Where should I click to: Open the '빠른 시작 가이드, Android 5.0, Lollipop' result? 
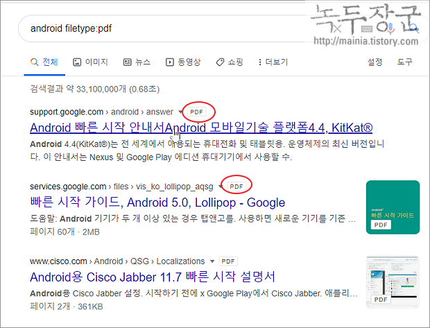(157, 202)
